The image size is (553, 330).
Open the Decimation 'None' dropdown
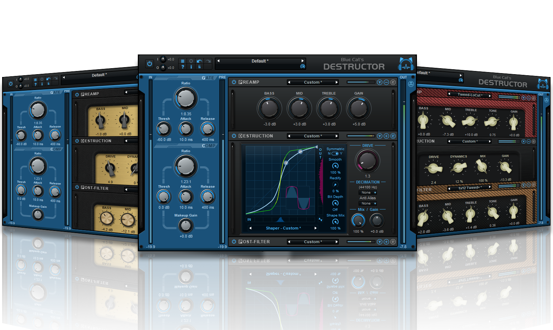368,193
